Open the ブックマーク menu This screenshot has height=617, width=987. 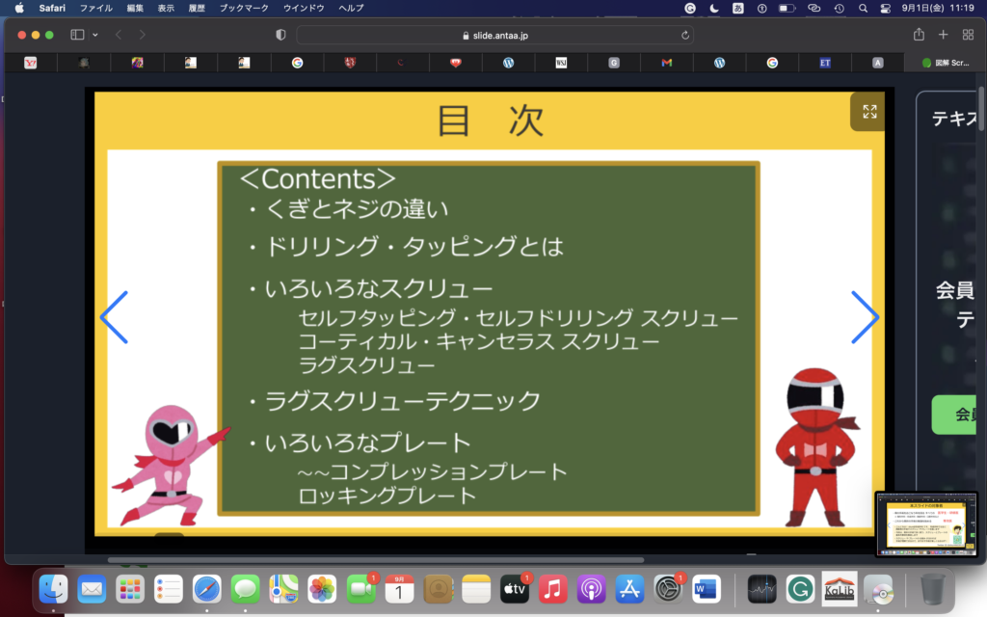coord(241,8)
